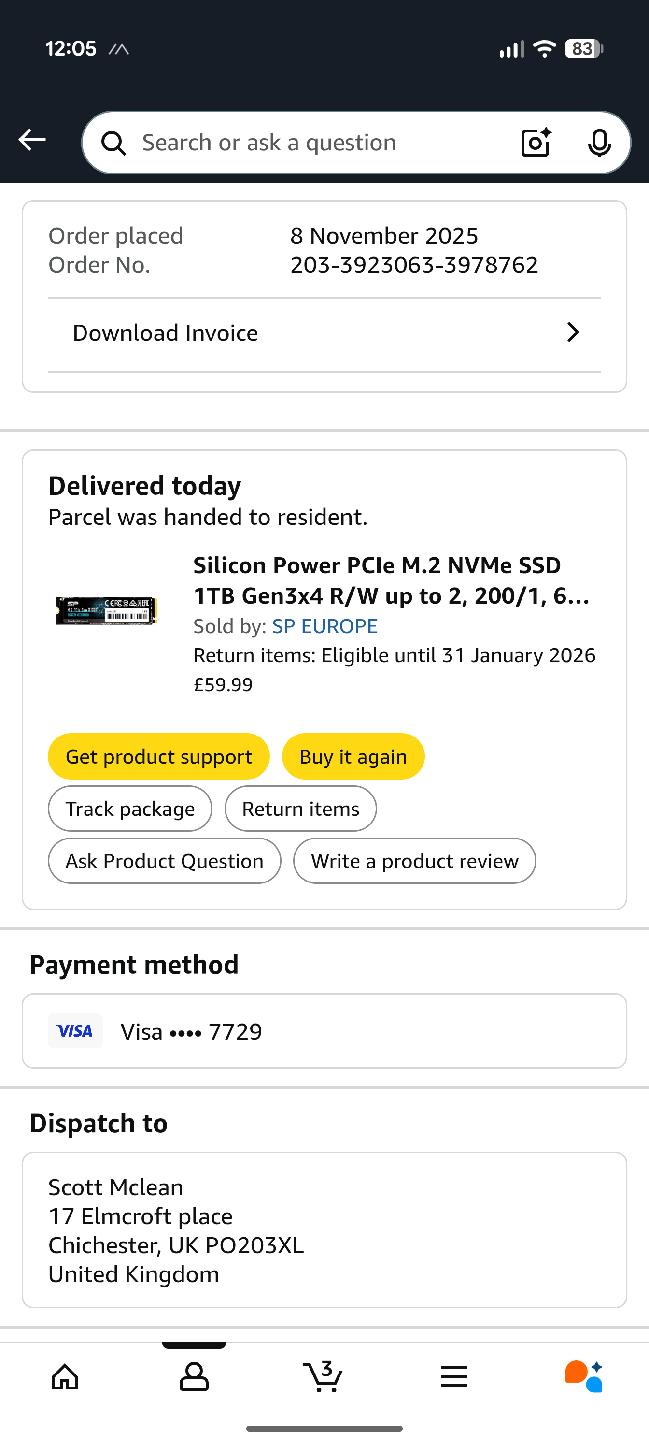Focus the search or ask field
This screenshot has width=649, height=1446.
coord(314,143)
